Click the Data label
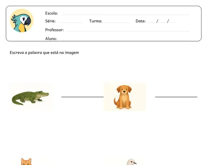Viewport: 207px width, 165px height. [141, 21]
